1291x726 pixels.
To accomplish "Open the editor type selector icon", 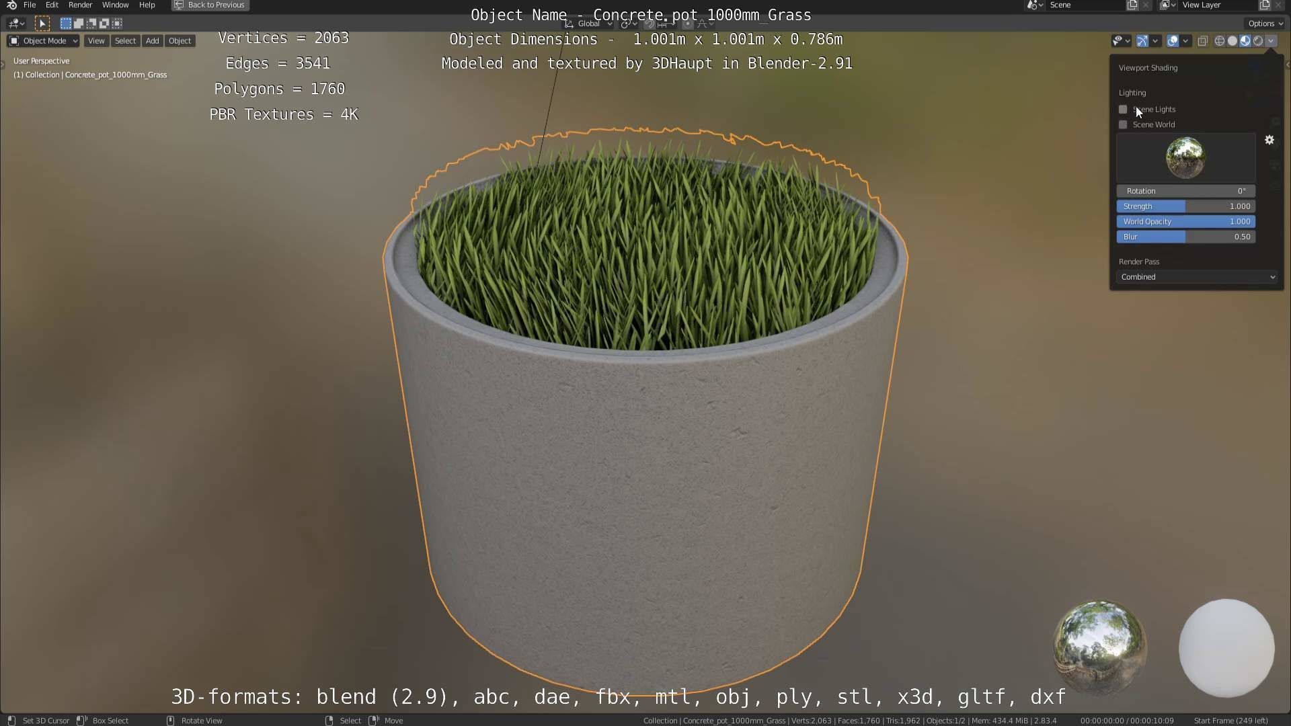I will click(17, 24).
